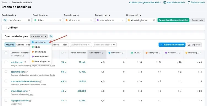This screenshot has width=207, height=106.
Task: Go to Panel breadcrumb link
Action: click(x=4, y=2)
